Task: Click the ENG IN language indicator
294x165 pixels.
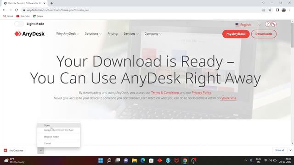Action: coord(258,160)
